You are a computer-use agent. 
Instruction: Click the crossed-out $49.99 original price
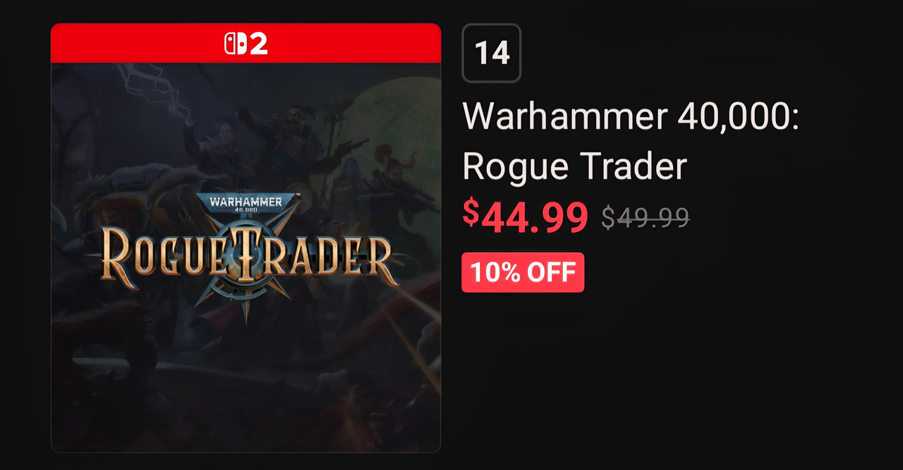[646, 218]
